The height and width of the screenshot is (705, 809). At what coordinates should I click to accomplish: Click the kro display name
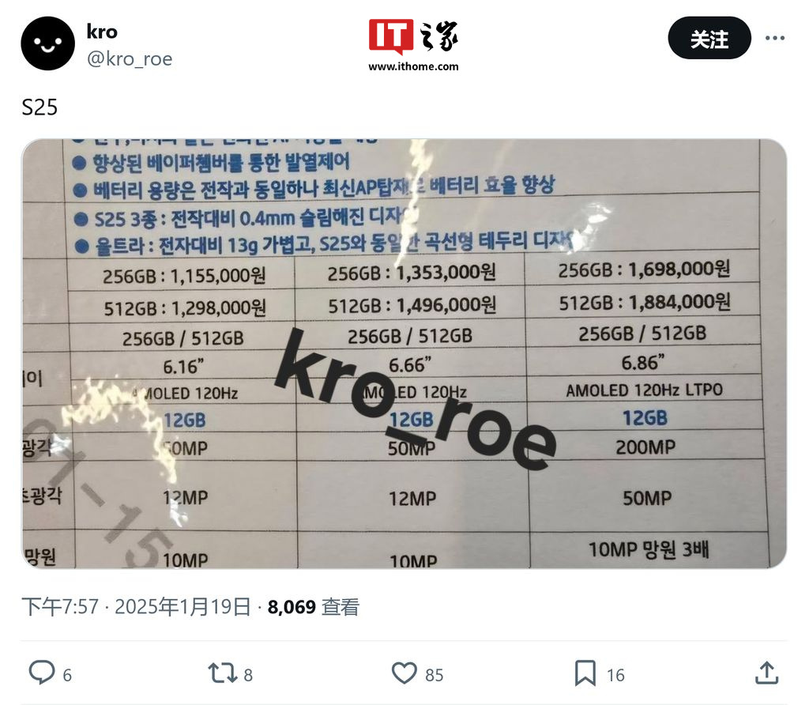[x=102, y=32]
